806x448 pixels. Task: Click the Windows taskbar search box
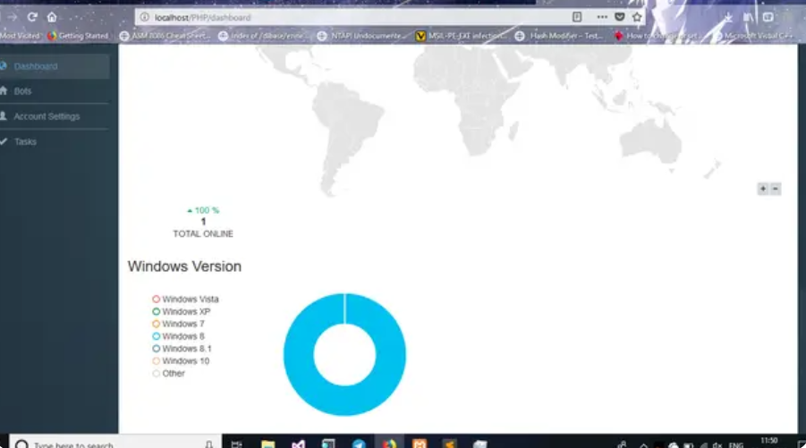(115, 444)
